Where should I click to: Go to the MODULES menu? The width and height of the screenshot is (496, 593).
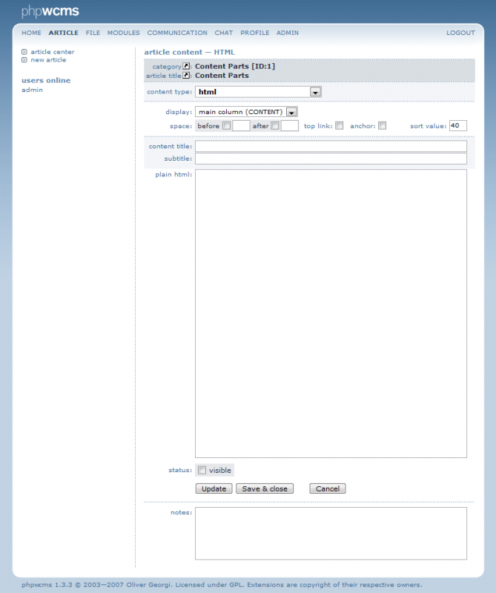pyautogui.click(x=123, y=33)
